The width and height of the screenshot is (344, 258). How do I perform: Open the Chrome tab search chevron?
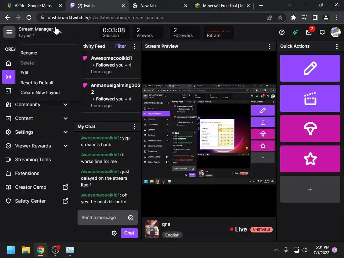click(290, 5)
